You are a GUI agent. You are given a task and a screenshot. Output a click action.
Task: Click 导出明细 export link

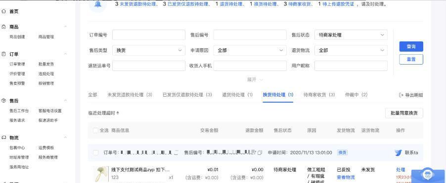(414, 95)
